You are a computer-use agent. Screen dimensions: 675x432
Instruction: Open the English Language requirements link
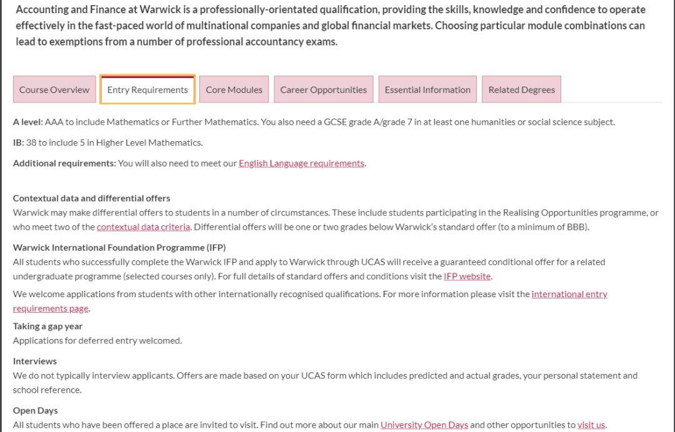(x=301, y=163)
